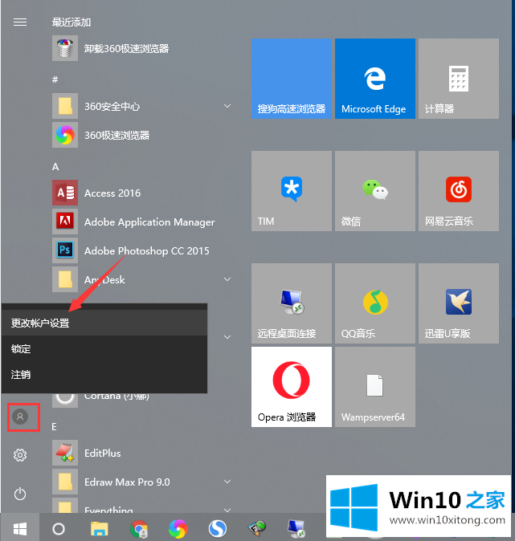The height and width of the screenshot is (541, 515).
Task: Expand the Everything folder chevron
Action: (227, 510)
